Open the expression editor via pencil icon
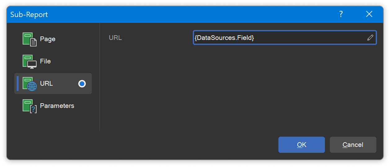390x167 pixels. [x=370, y=38]
